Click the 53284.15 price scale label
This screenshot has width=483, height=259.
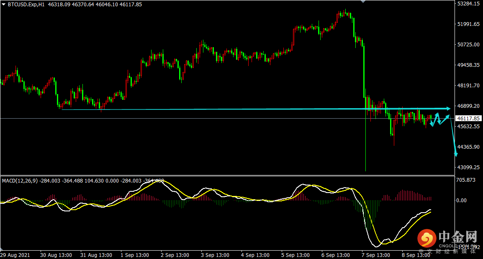click(x=468, y=4)
